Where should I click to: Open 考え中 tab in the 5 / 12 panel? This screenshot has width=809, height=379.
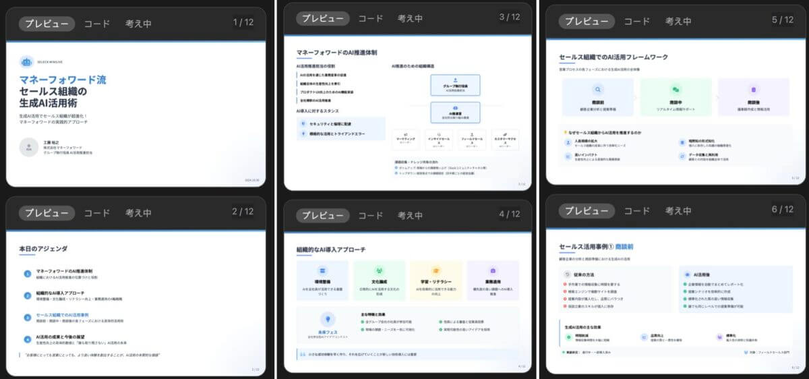pos(678,21)
